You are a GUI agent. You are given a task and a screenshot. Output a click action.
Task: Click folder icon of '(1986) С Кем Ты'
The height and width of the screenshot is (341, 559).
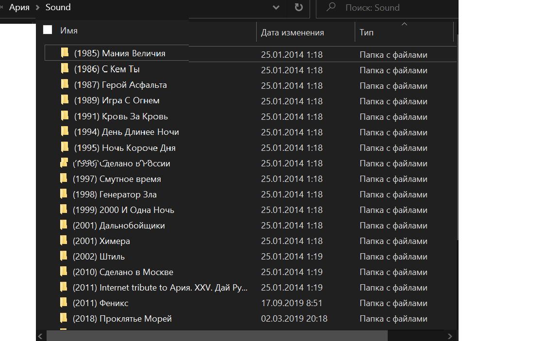point(65,68)
